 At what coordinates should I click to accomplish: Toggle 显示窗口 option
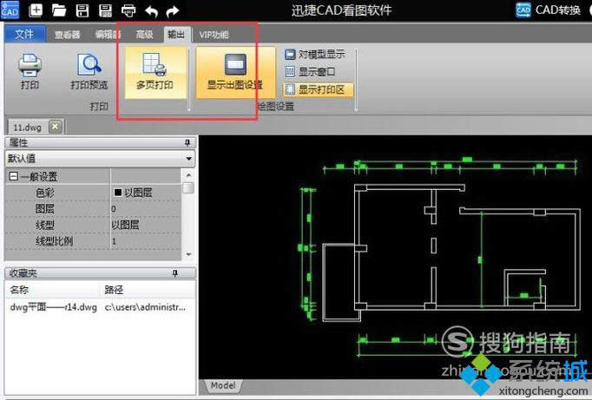point(311,72)
